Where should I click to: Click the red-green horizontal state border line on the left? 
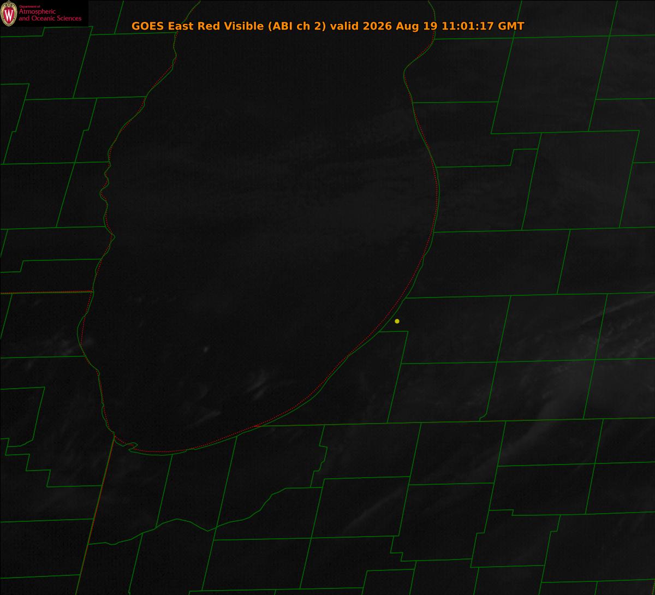click(46, 293)
